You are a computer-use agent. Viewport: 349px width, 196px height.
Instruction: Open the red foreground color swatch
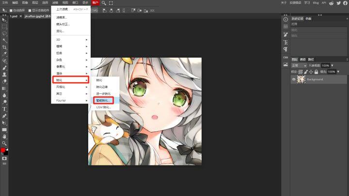[3, 150]
